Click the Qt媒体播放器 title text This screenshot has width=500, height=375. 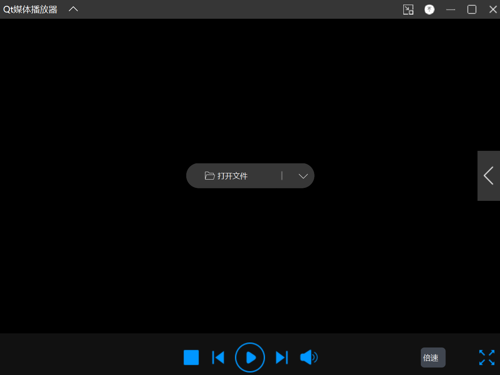[30, 10]
